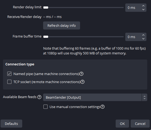This screenshot has width=151, height=130.
Task: Click the manual connection settings help icon
Action: pos(103,107)
